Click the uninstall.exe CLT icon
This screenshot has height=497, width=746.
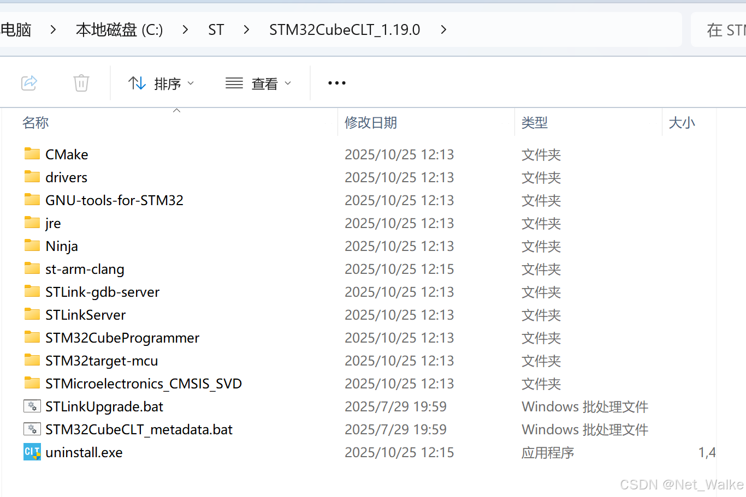(x=32, y=452)
